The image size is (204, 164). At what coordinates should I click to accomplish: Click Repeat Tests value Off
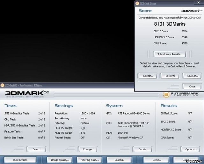click(x=82, y=138)
